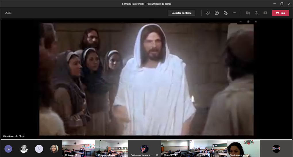The height and width of the screenshot is (157, 293).
Task: Click the round self-view avatar at far right
Action: (x=276, y=148)
